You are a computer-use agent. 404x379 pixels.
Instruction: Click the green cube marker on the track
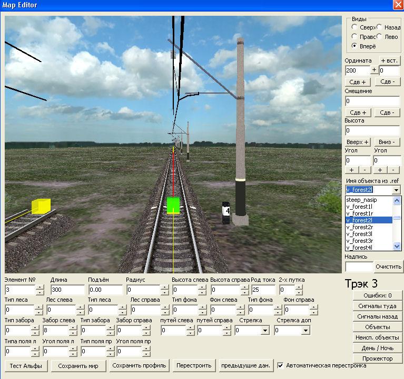[x=173, y=206]
